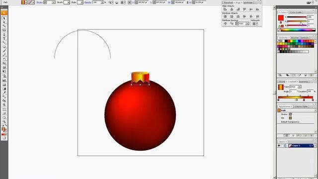Open stroke color dropdown in control bar

pyautogui.click(x=33, y=2)
